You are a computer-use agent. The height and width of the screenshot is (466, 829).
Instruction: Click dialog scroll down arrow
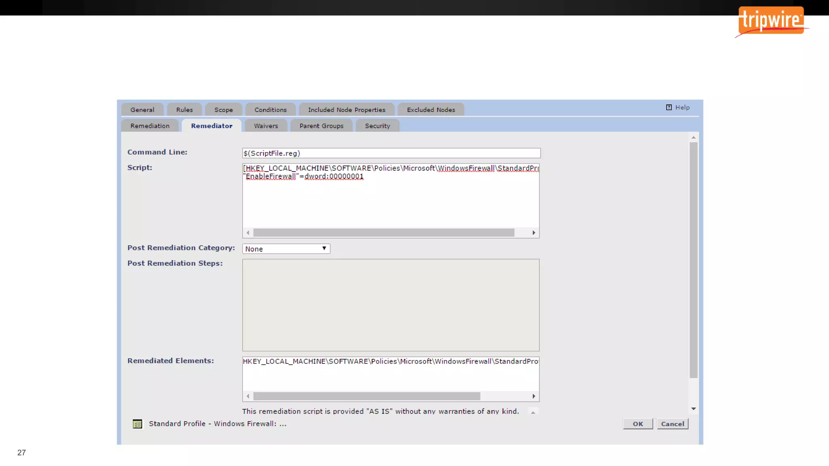693,409
